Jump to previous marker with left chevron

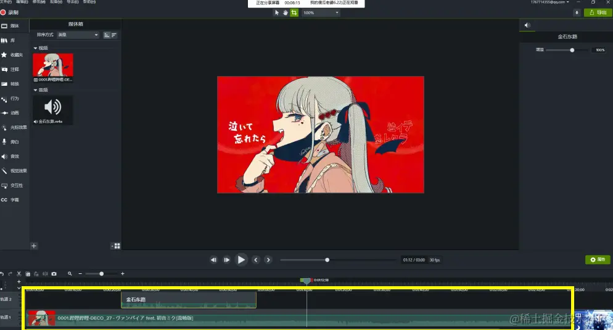point(256,260)
